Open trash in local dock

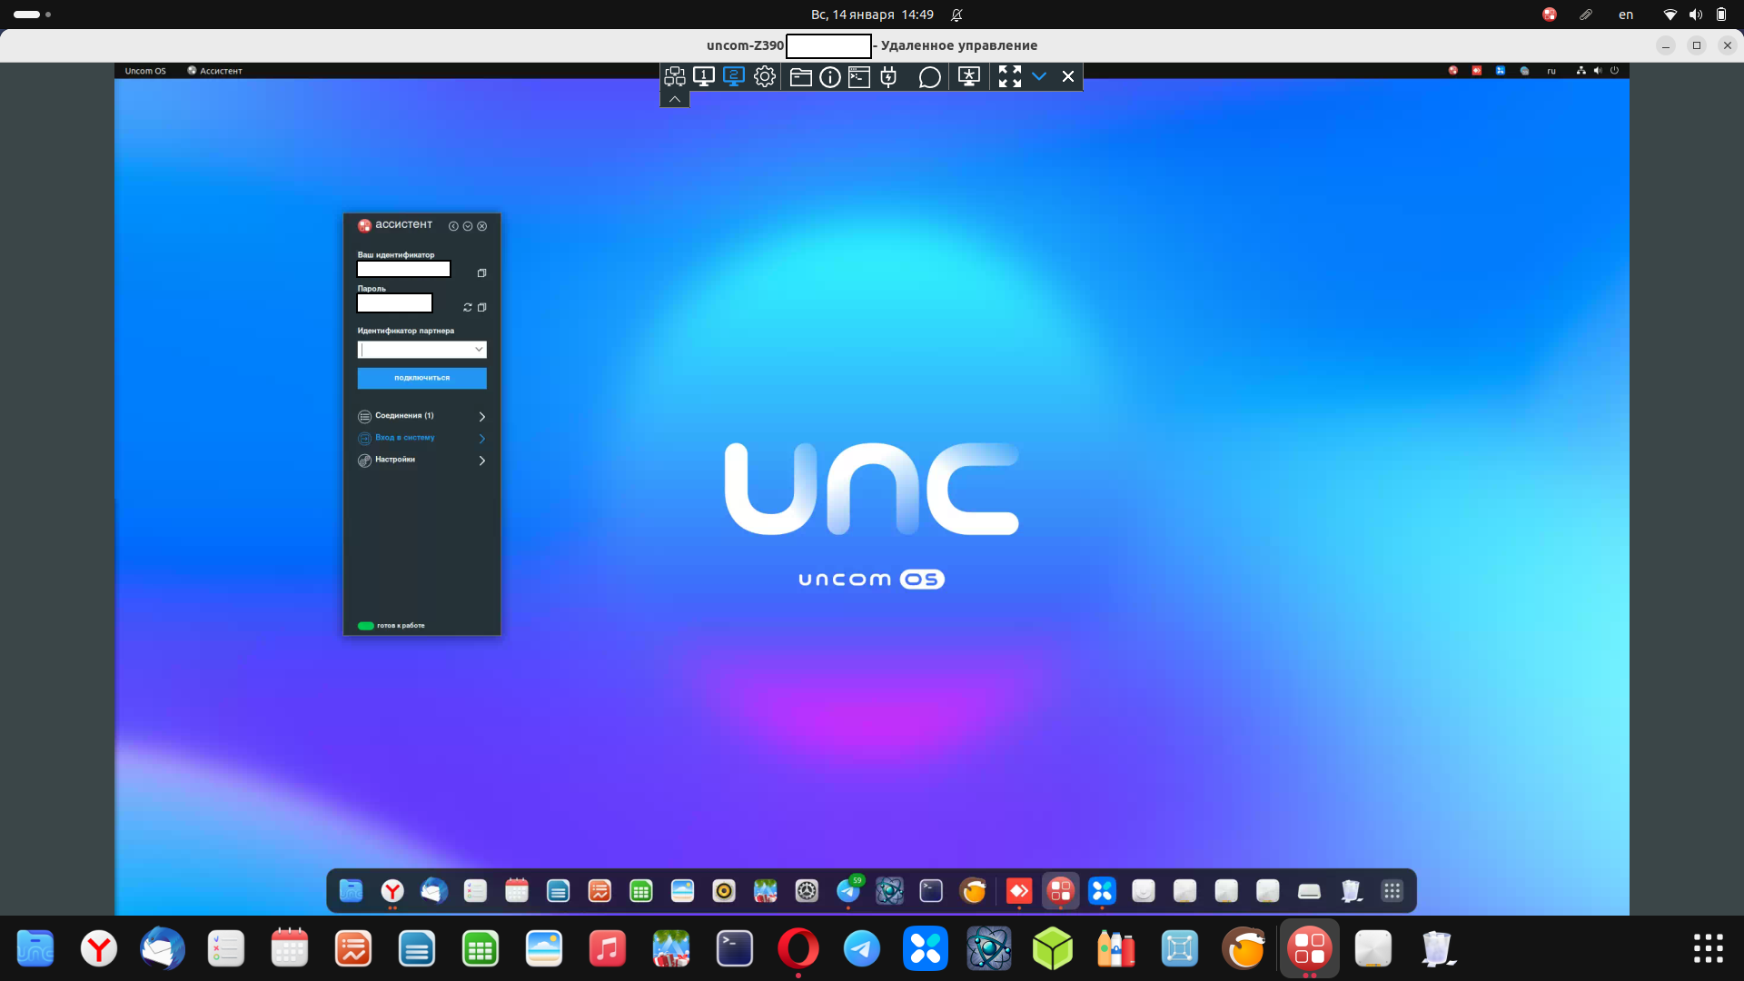click(1438, 949)
